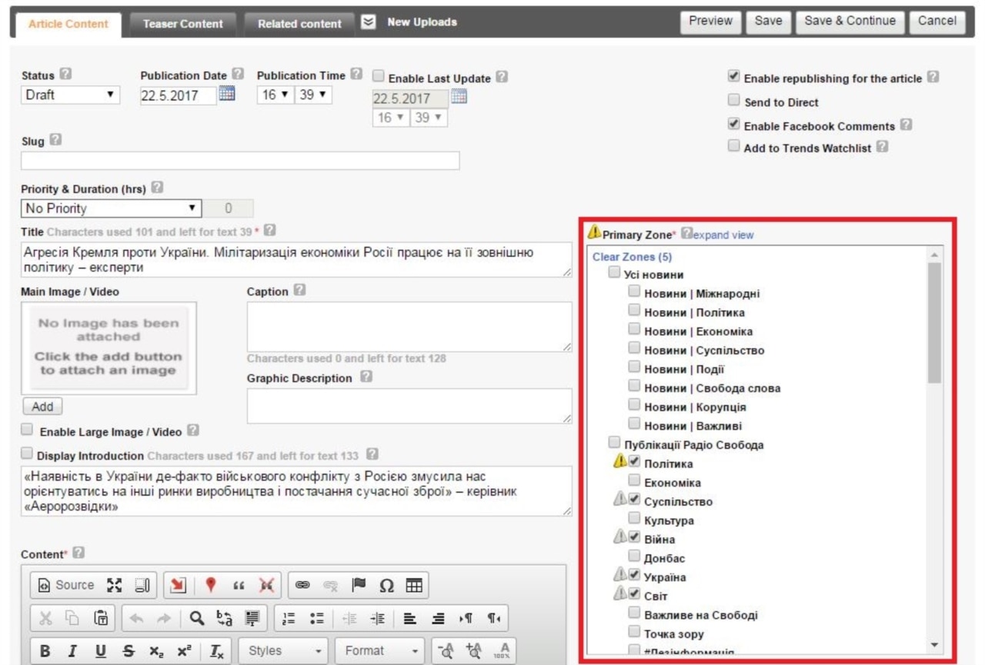This screenshot has width=985, height=665.
Task: Insert bulleted list
Action: coord(315,617)
